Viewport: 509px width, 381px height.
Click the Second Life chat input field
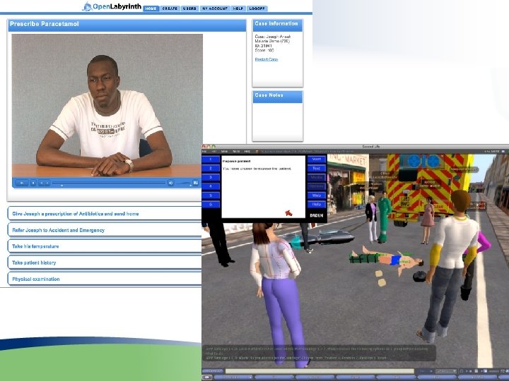pyautogui.click(x=320, y=371)
